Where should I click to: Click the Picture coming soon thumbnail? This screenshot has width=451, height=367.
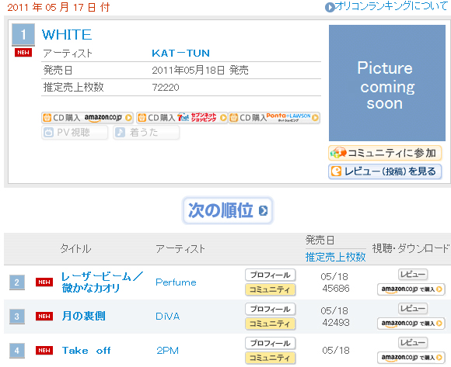387,83
